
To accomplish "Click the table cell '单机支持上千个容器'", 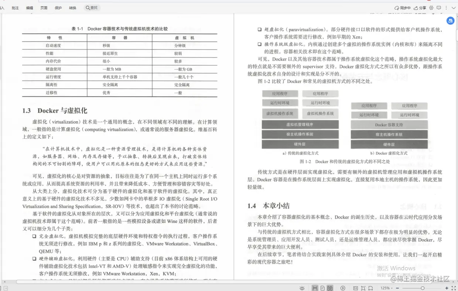I will [120, 77].
